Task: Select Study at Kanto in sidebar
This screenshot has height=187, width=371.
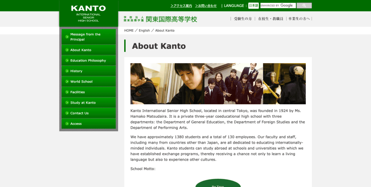Action: pyautogui.click(x=88, y=103)
